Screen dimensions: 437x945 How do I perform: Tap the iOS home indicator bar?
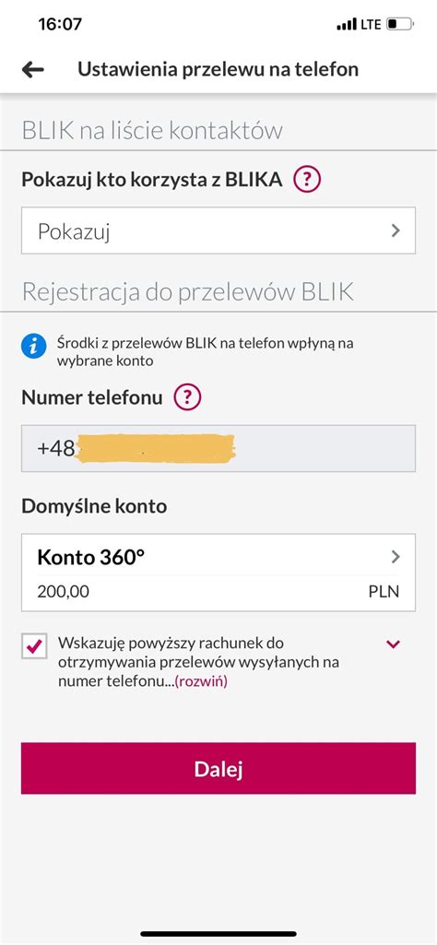coord(218,934)
